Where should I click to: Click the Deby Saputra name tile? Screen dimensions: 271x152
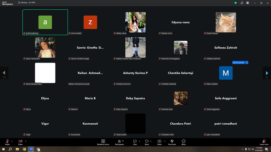[135, 98]
